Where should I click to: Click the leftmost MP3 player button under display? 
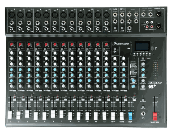tap(134, 54)
